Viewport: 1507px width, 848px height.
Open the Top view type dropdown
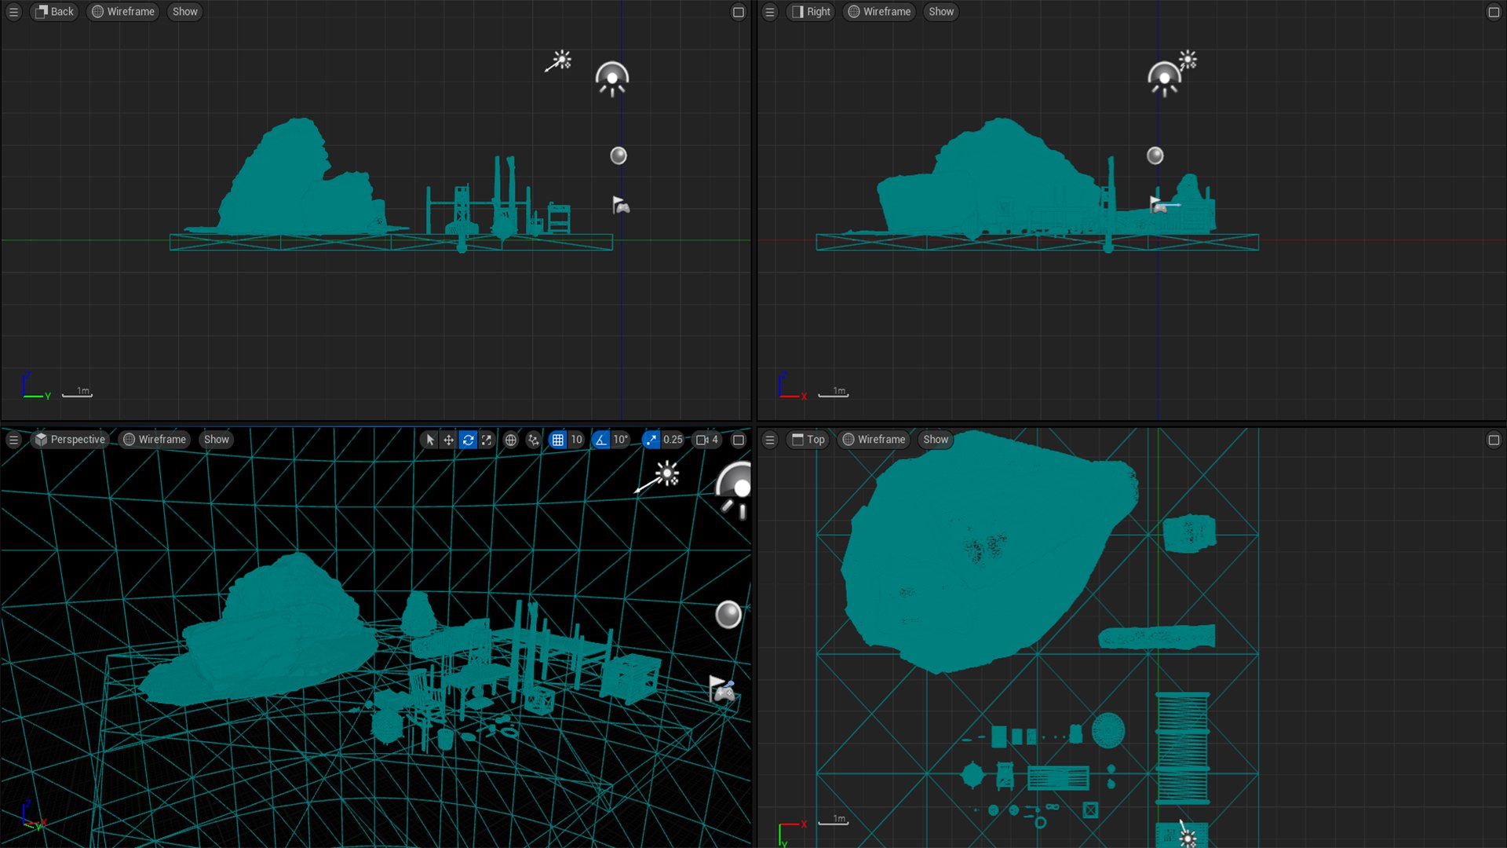click(808, 440)
